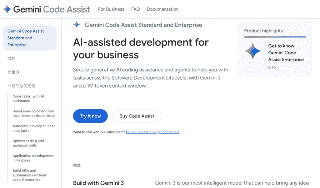The width and height of the screenshot is (320, 188).
Task: Jump to the 機能 sidebar section
Action: pyautogui.click(x=12, y=58)
